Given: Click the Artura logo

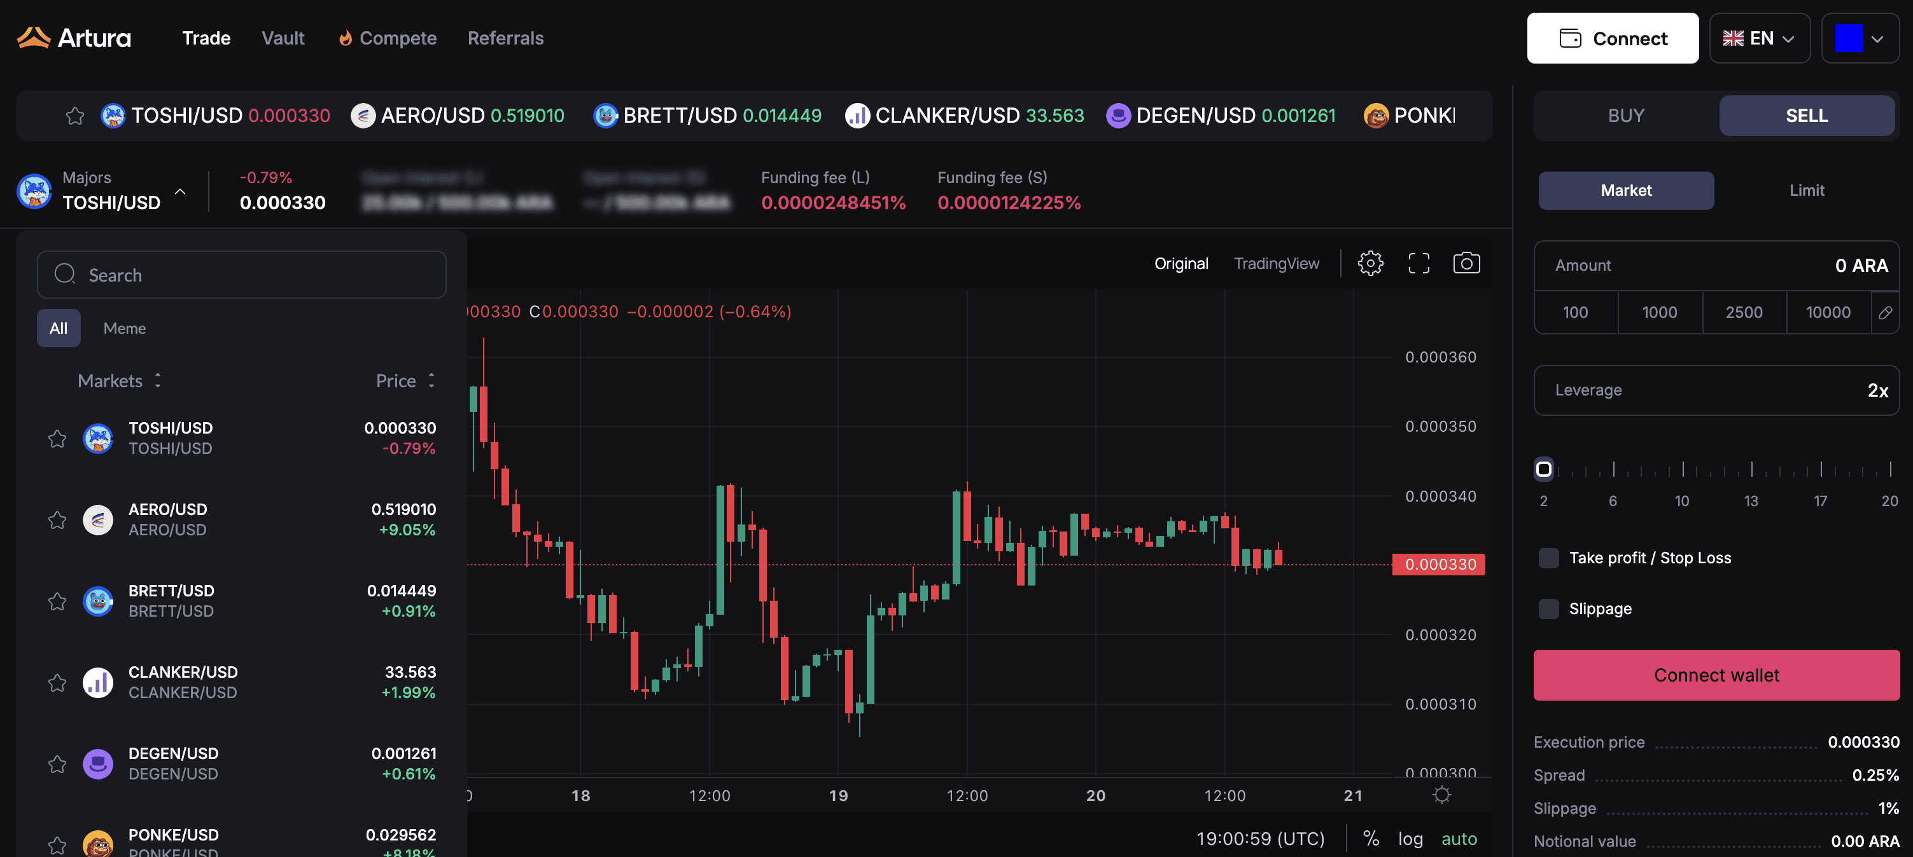Looking at the screenshot, I should 74,38.
